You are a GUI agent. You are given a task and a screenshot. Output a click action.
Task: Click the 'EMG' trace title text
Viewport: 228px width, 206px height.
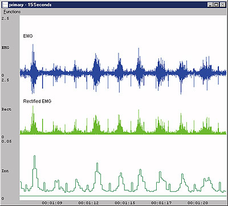pos(28,36)
